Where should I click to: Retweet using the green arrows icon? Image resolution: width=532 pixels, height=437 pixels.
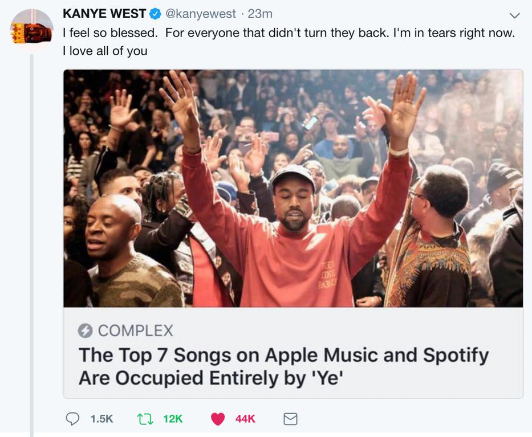click(145, 419)
